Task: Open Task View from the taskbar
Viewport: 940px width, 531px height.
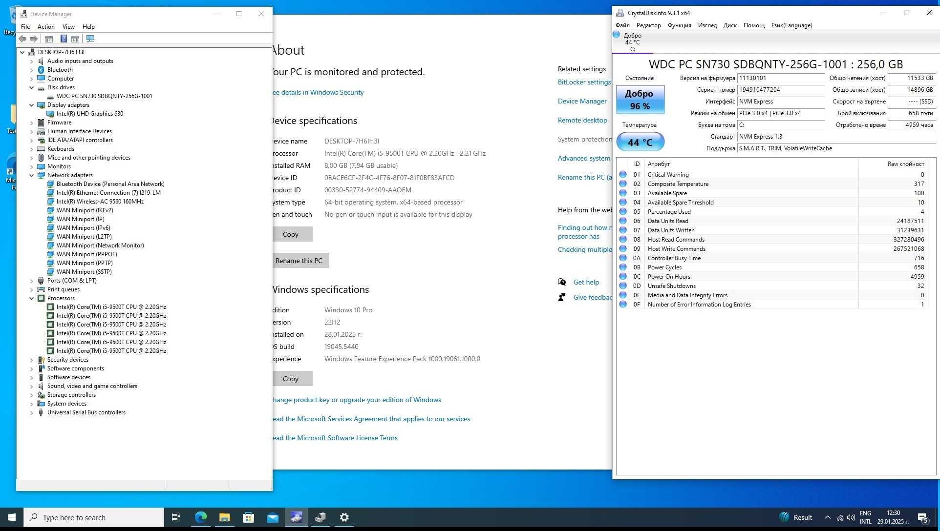Action: click(176, 517)
